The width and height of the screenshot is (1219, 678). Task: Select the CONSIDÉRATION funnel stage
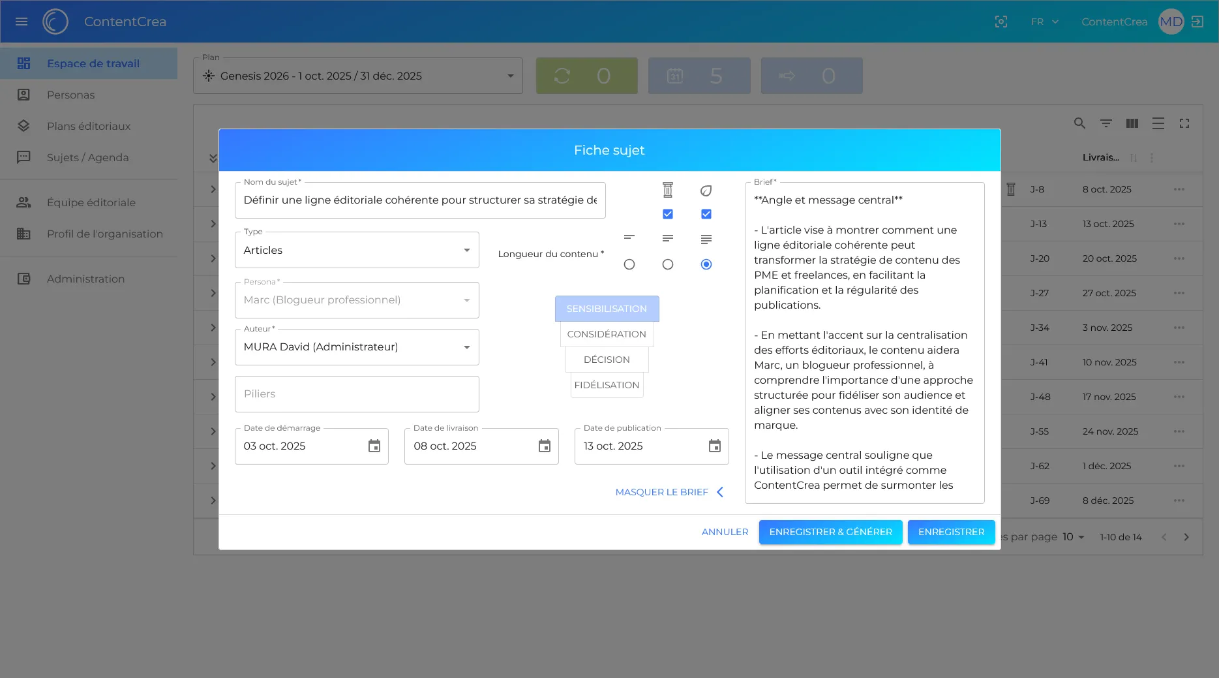[606, 334]
